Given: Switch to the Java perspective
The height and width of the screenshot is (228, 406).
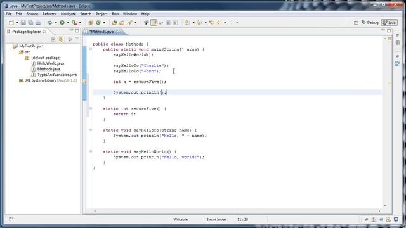Looking at the screenshot, I should coord(389,23).
